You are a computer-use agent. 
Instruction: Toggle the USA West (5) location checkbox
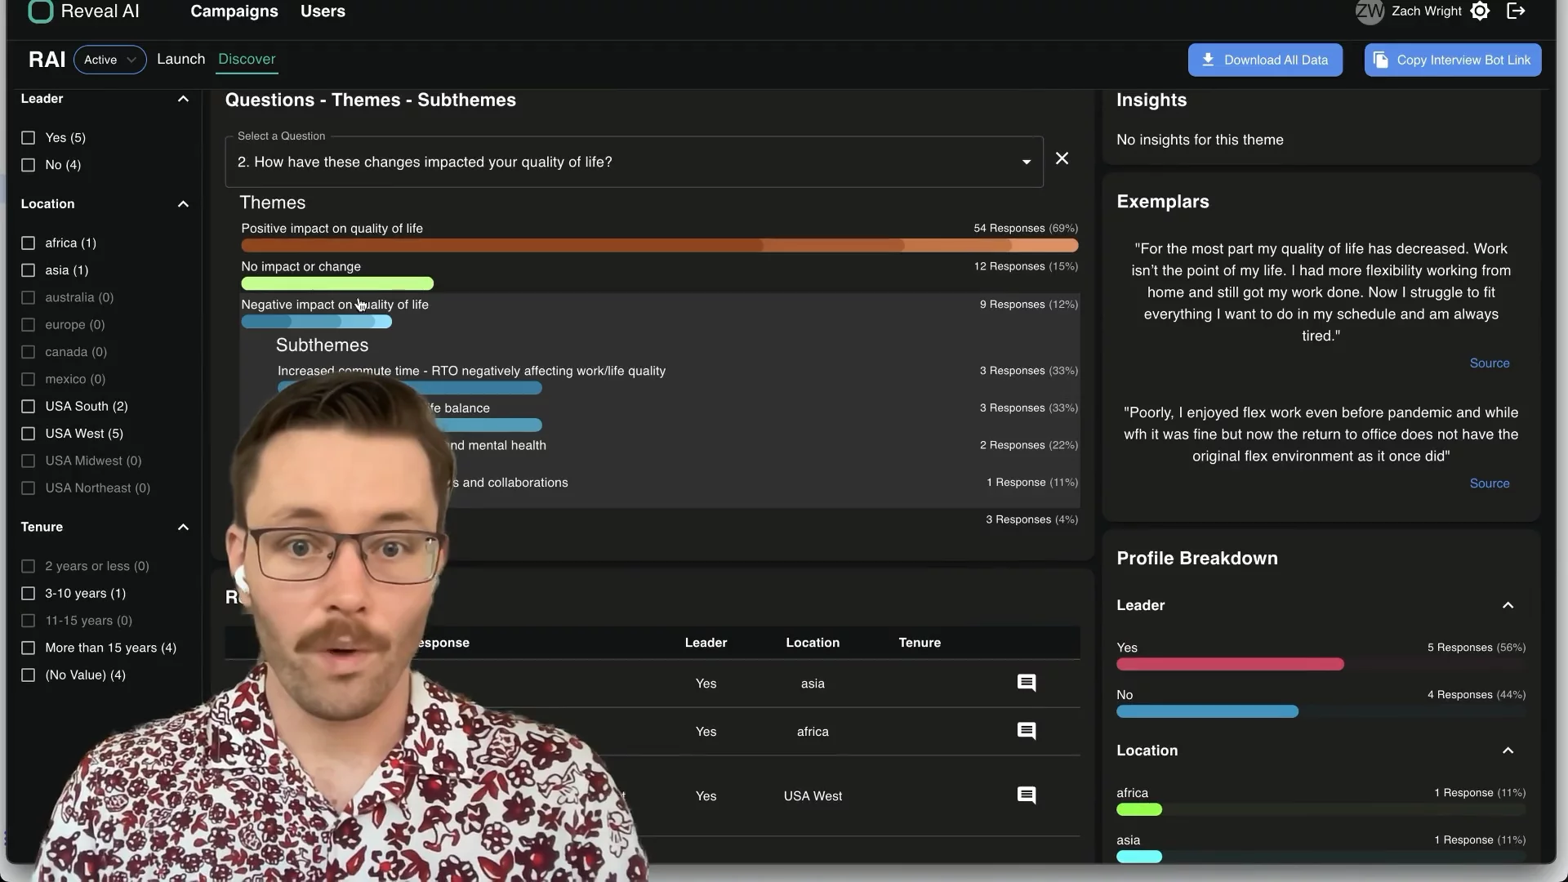tap(29, 434)
